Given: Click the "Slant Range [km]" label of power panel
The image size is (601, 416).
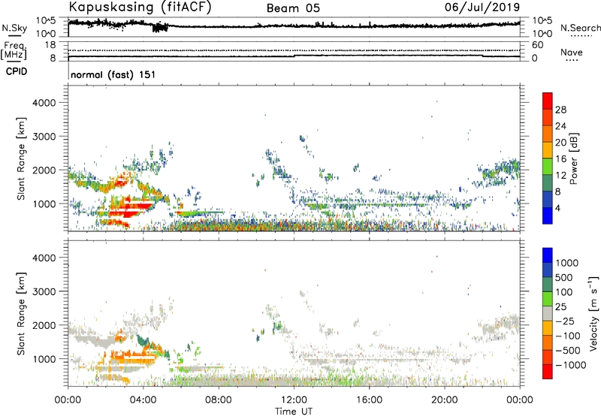Looking at the screenshot, I should pos(21,158).
